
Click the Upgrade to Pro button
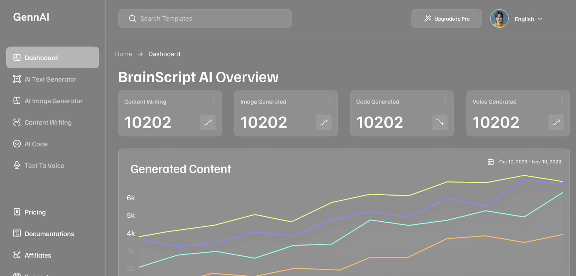[447, 19]
